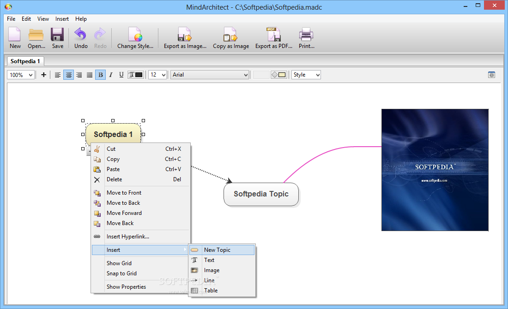This screenshot has height=309, width=508.
Task: Toggle Show Grid option
Action: (x=119, y=263)
